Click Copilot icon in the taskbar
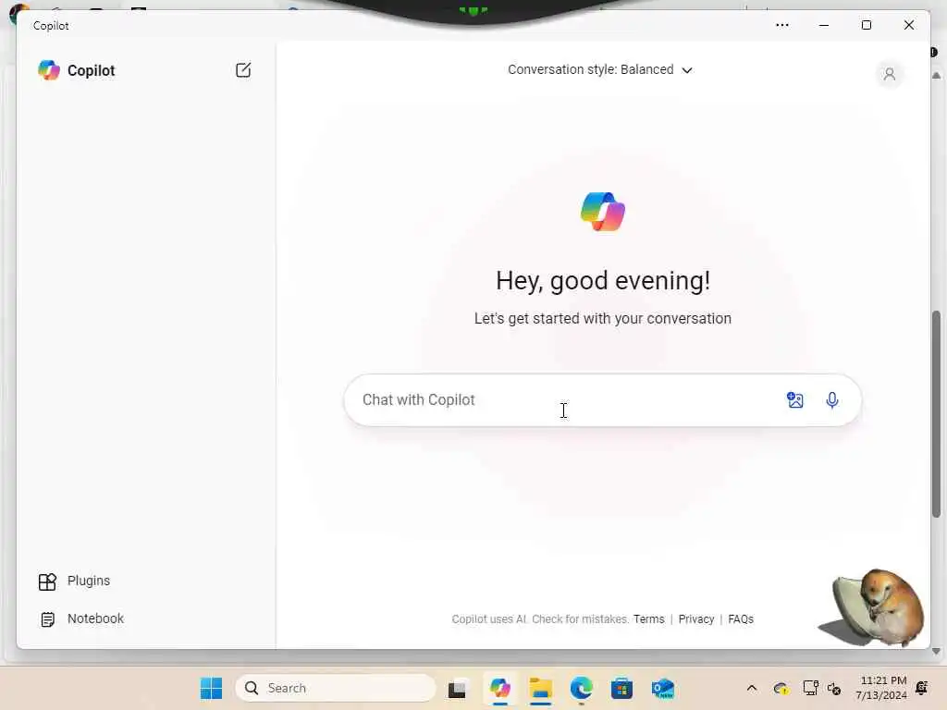 [x=499, y=688]
